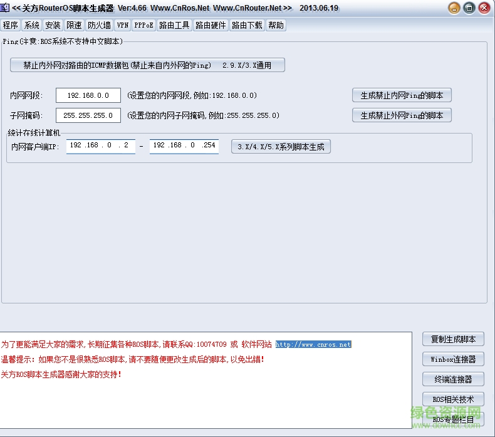The height and width of the screenshot is (437, 495).
Task: Click the ROS相关技术 button
Action: click(453, 399)
